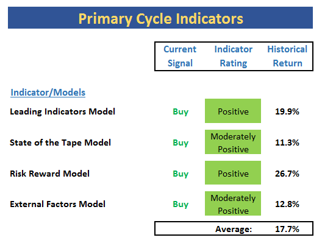
Task: Select the Historical Return column header
Action: (287, 56)
